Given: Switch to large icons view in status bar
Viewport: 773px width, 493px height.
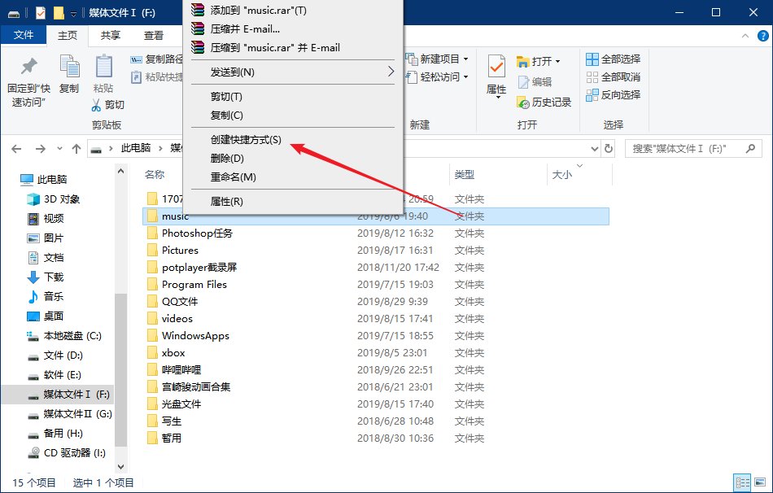Looking at the screenshot, I should point(761,482).
